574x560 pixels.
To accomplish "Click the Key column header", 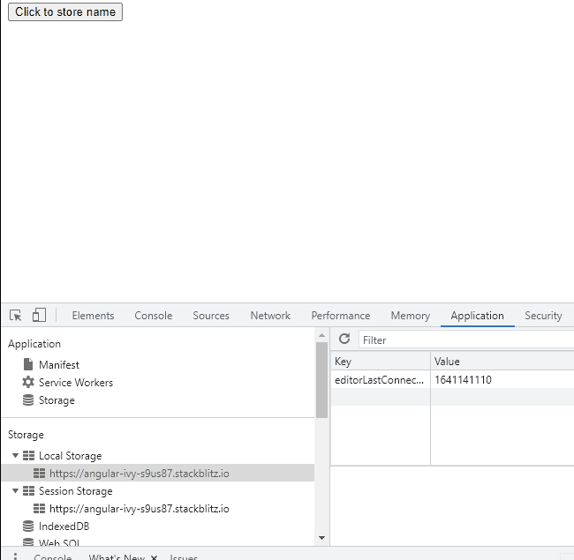I will (x=380, y=362).
